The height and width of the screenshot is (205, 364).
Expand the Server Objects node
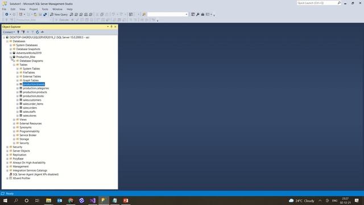coord(7,151)
